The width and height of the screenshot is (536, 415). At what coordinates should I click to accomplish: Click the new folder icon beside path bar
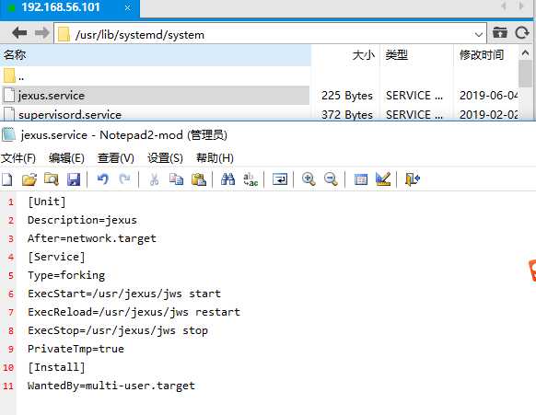500,33
